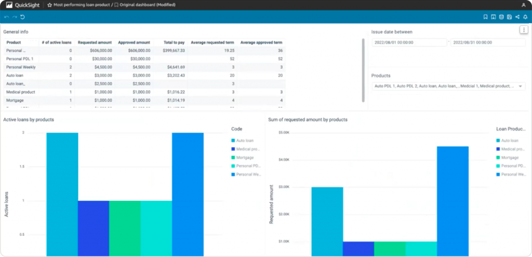532x257 pixels.
Task: Click Personal PD... swatch in Code legend
Action: (x=233, y=166)
